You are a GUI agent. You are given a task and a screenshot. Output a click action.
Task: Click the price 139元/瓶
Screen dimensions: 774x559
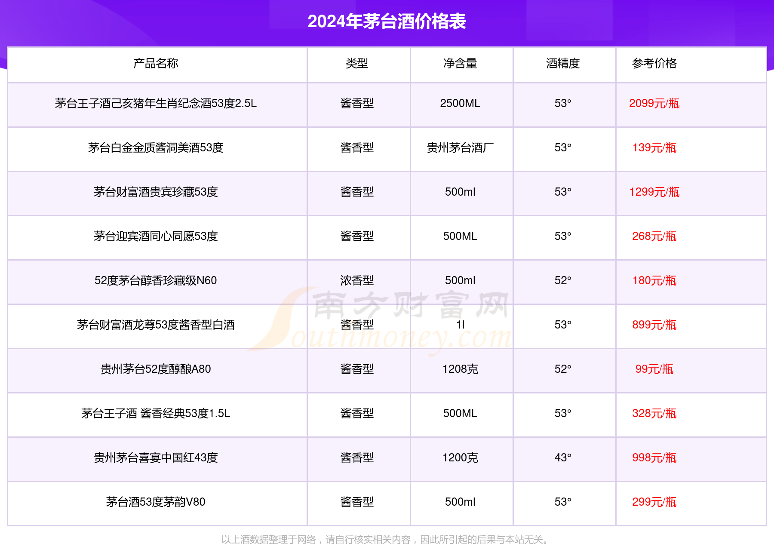coord(654,148)
